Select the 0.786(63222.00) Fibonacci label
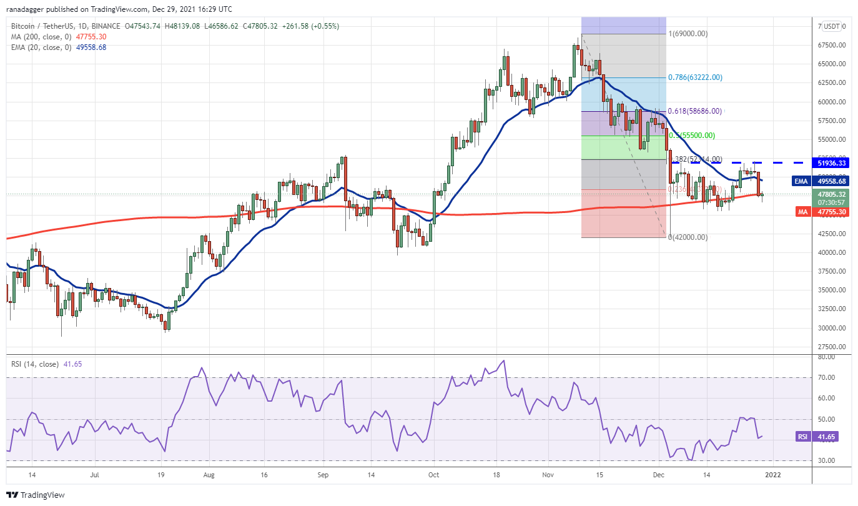Screen dimensions: 858x506 [x=695, y=77]
